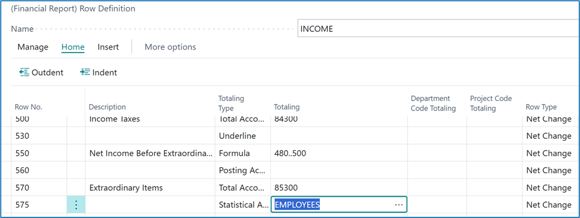Image resolution: width=580 pixels, height=218 pixels.
Task: Select the 85300 totaling cell
Action: coord(339,188)
